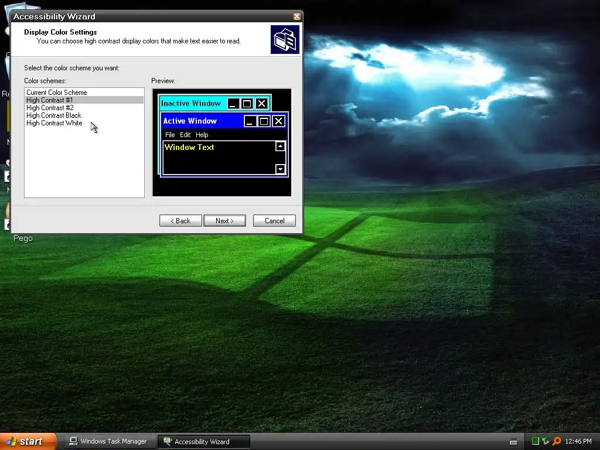Click the Accessibility Wizard header icon
600x450 pixels.
(285, 39)
